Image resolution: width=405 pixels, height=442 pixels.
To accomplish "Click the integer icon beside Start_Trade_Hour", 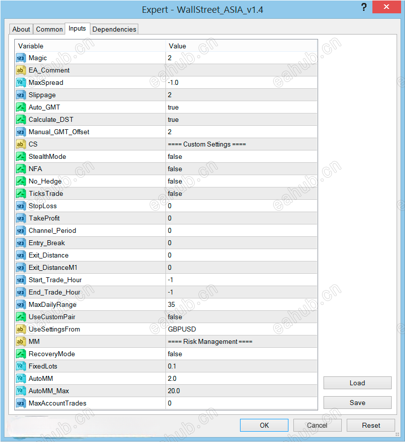I will 21,280.
